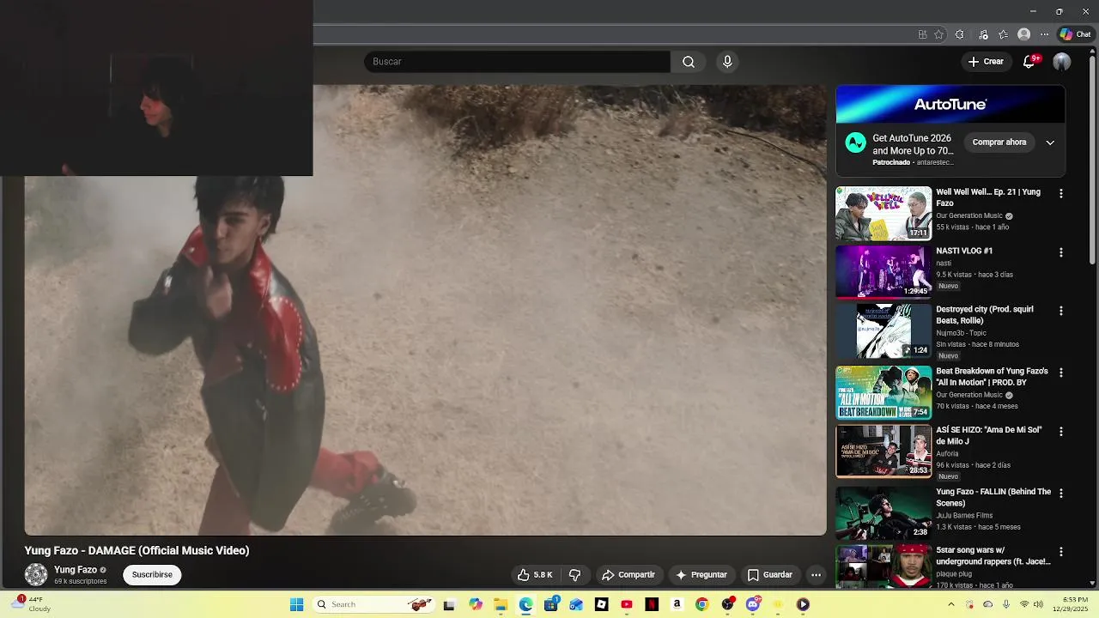1099x618 pixels.
Task: Open options for NASTI VLOG #1 video
Action: tap(1061, 253)
